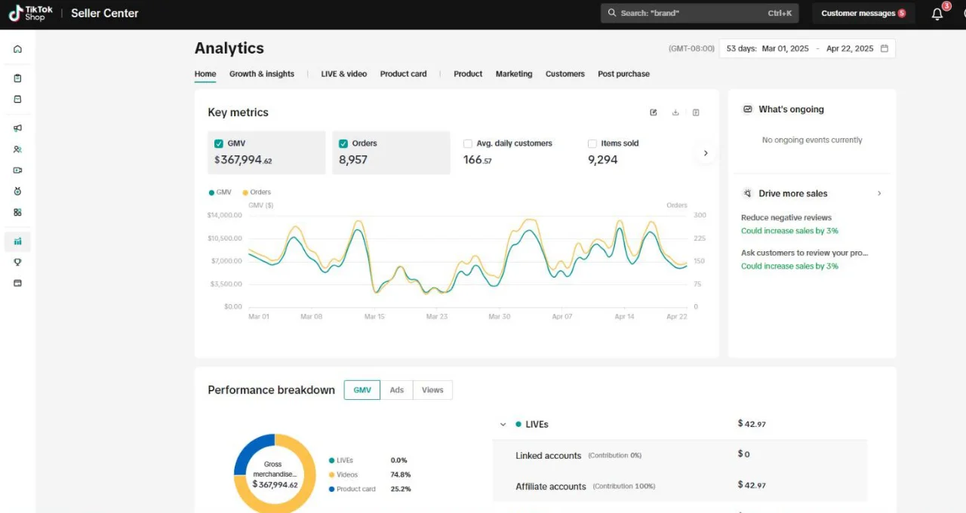Expand the Drive more sales arrow
This screenshot has height=513, width=966.
(x=879, y=194)
